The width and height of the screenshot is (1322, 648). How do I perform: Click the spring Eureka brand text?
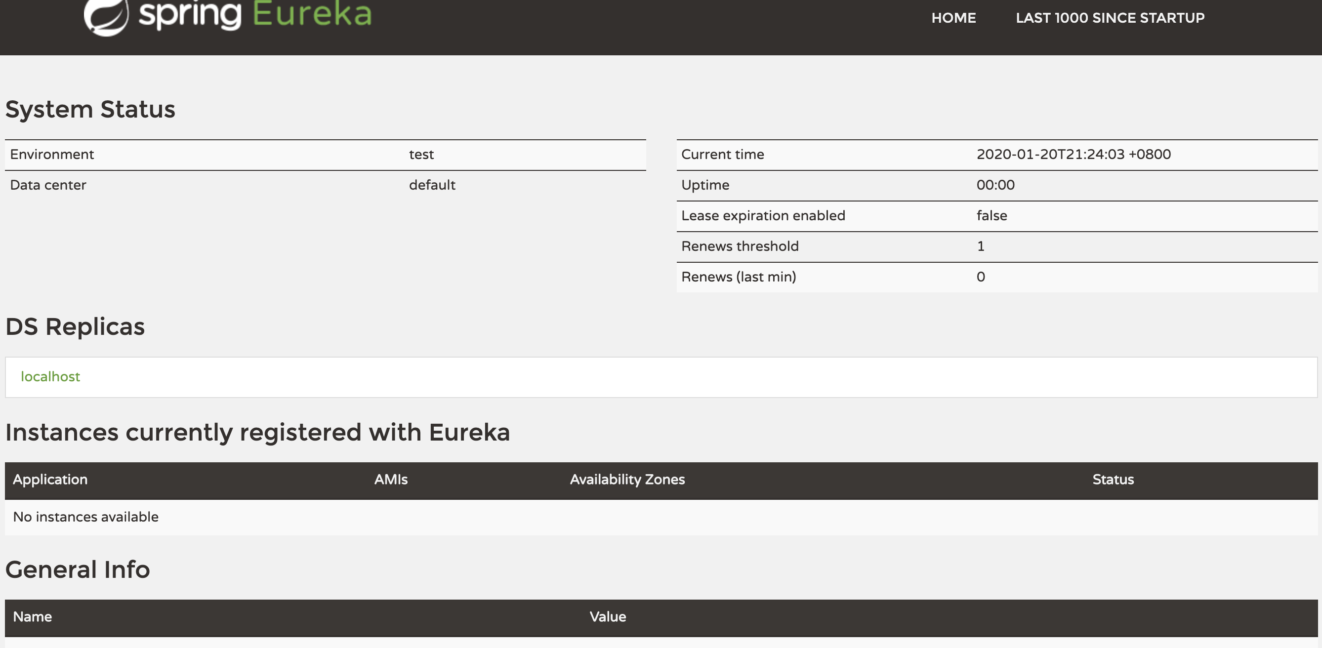pos(255,14)
